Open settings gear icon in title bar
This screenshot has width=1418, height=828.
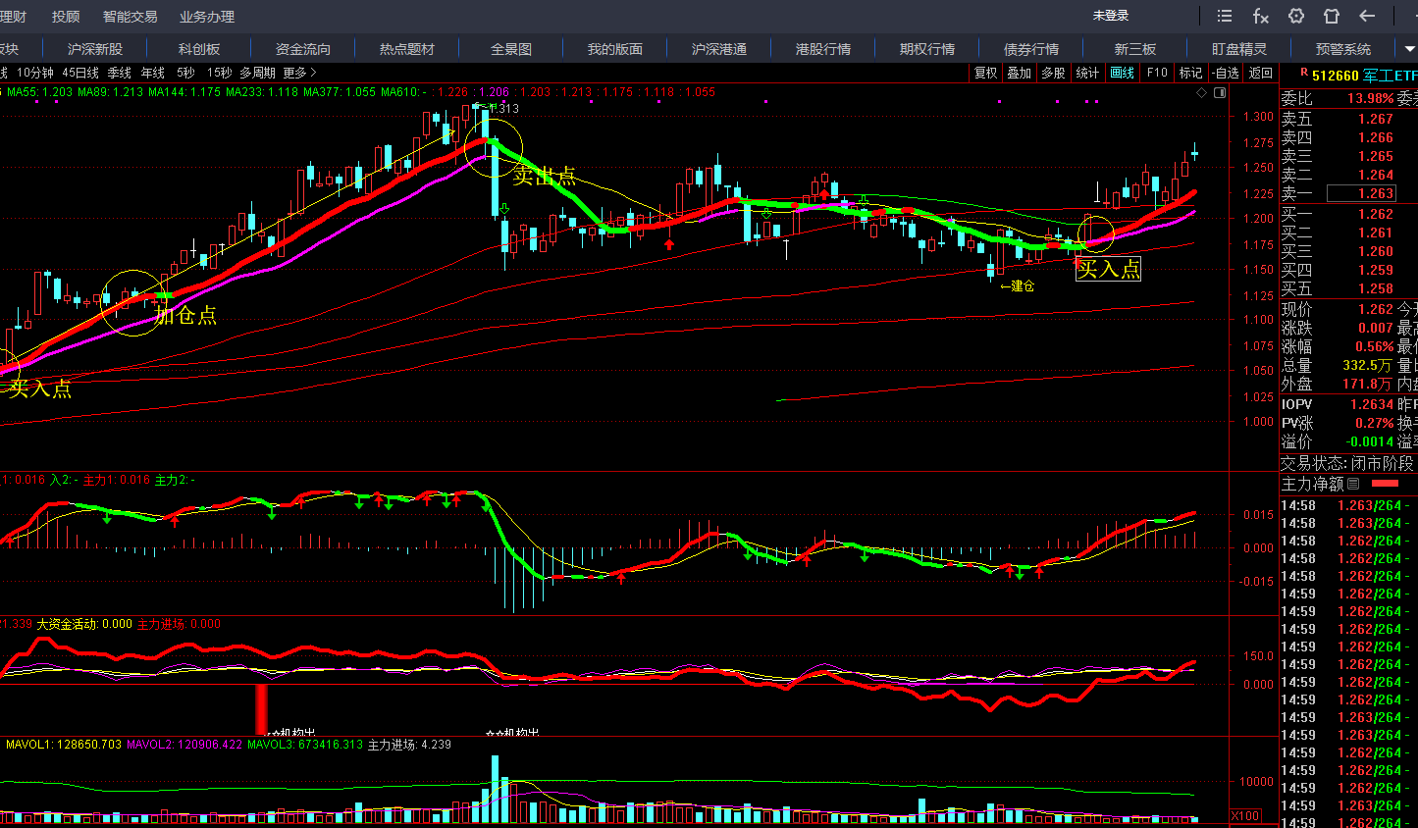point(1296,16)
